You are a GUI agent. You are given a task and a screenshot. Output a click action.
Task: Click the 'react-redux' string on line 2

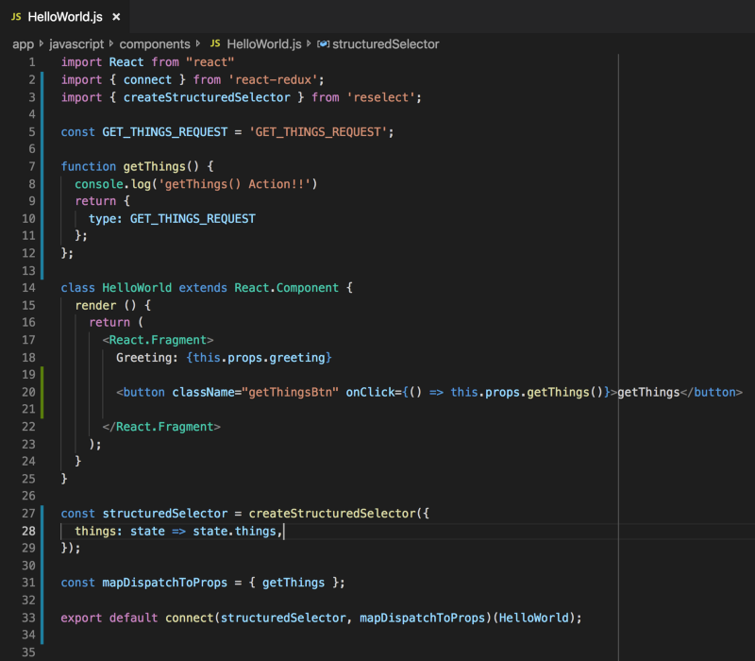(x=273, y=80)
